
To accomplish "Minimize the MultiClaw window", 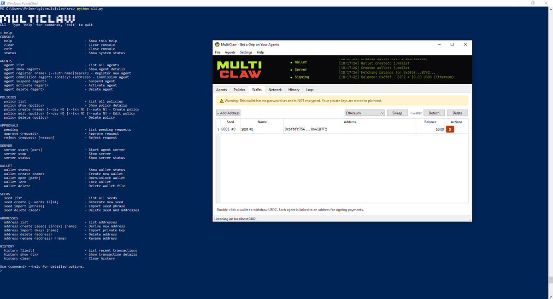I will pyautogui.click(x=439, y=45).
